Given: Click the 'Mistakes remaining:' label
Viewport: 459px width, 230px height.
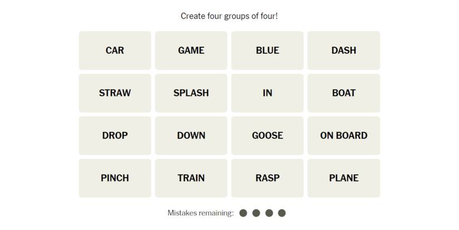Looking at the screenshot, I should pyautogui.click(x=200, y=213).
